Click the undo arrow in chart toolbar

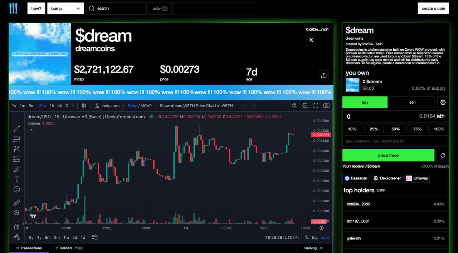click(243, 105)
